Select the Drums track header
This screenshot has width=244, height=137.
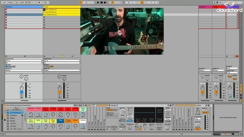click(x=62, y=7)
